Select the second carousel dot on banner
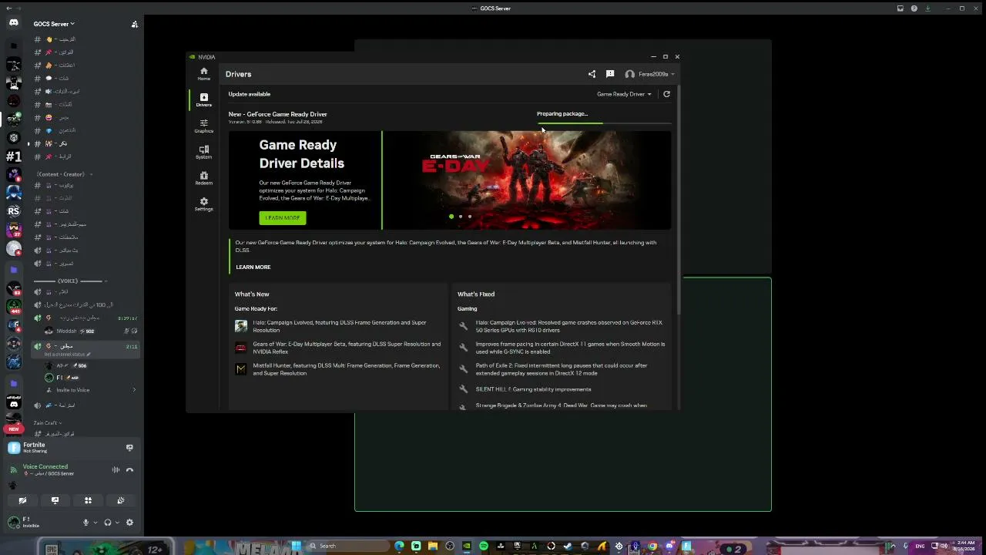The height and width of the screenshot is (555, 986). point(461,217)
